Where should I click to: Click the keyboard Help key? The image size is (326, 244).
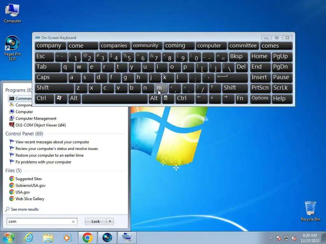point(282,99)
